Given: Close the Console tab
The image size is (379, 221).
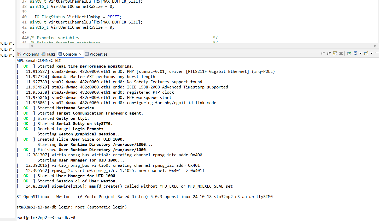Looking at the screenshot, I should (x=80, y=54).
